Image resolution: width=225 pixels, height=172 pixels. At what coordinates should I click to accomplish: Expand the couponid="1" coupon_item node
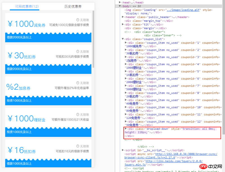[x=126, y=43]
